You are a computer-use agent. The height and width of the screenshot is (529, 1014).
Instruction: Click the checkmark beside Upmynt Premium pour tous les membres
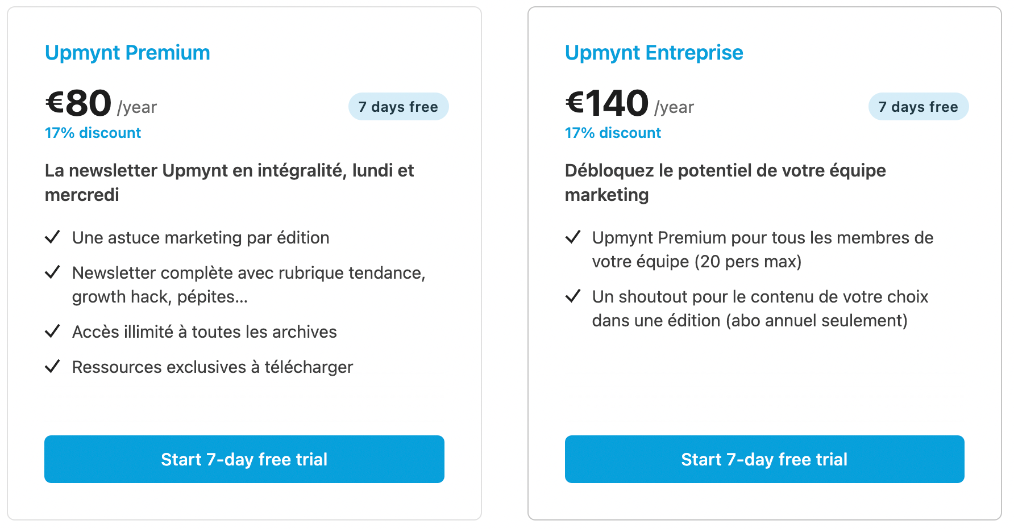tap(573, 237)
